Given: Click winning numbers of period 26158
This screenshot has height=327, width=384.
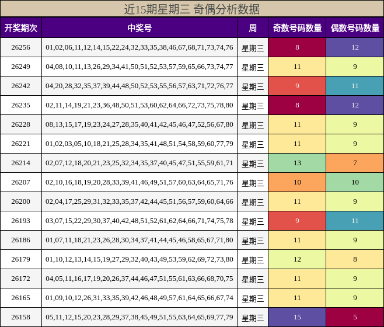Looking at the screenshot, I should click(139, 317).
